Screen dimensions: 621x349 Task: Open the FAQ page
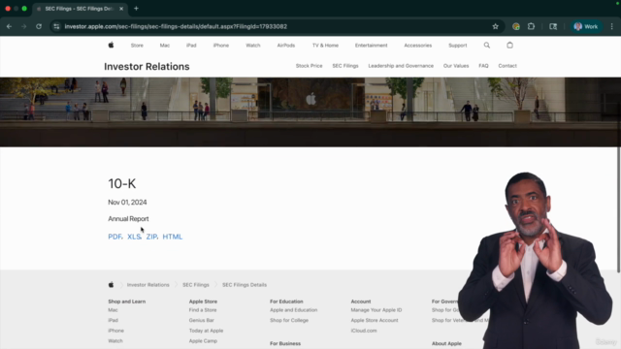point(483,66)
